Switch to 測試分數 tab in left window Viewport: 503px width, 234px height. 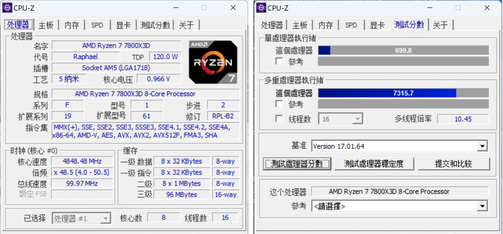[x=155, y=25]
